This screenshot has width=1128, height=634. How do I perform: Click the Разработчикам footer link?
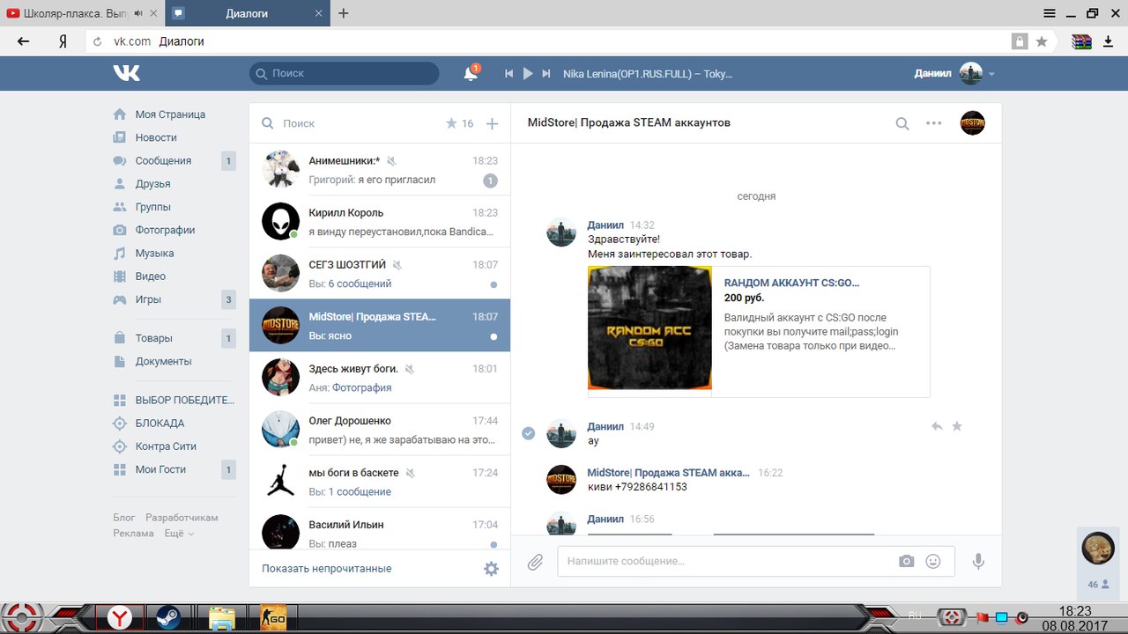[182, 518]
